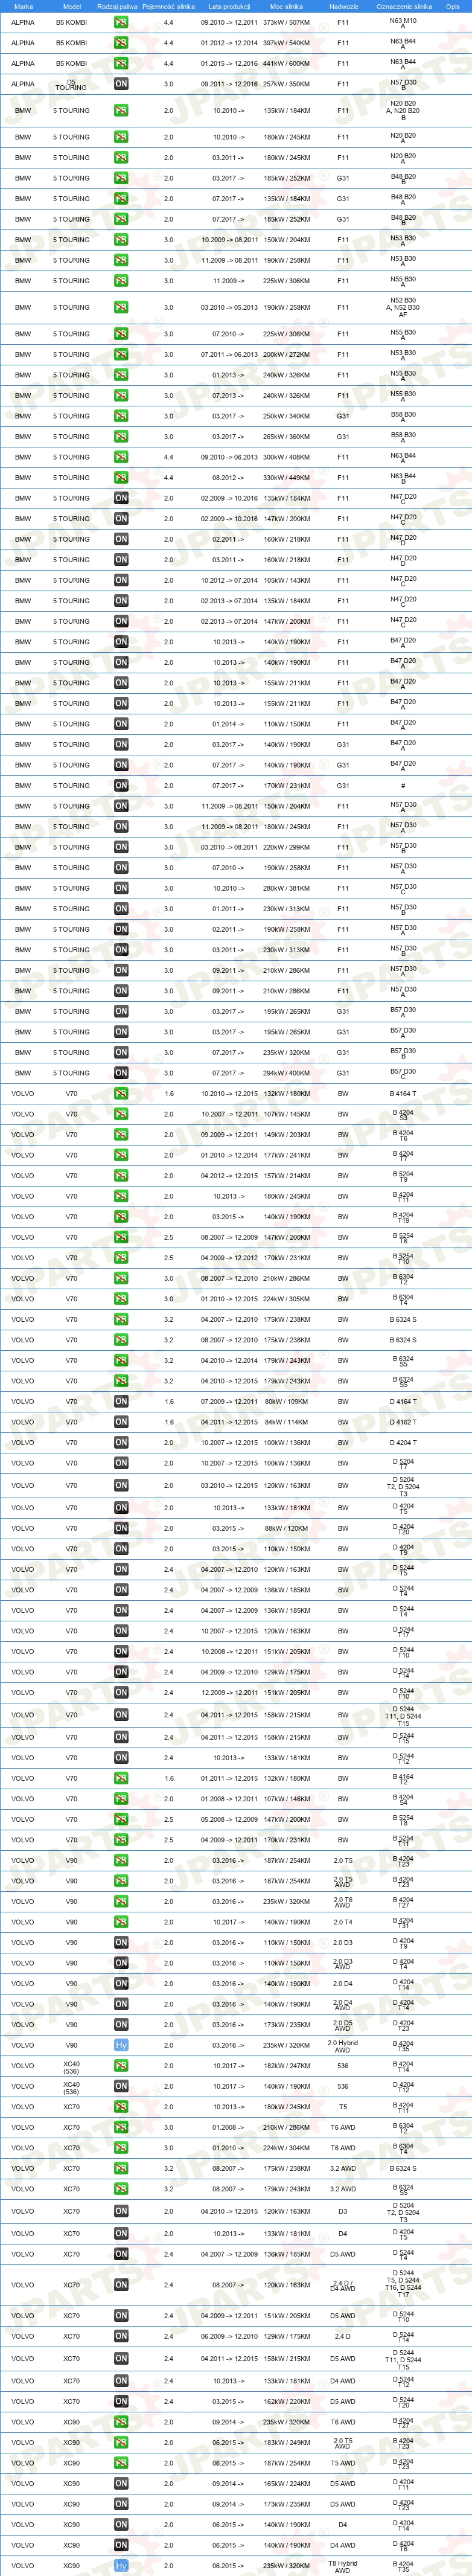Click the Oznaczenie silnika column header
This screenshot has width=472, height=2576.
tap(404, 6)
